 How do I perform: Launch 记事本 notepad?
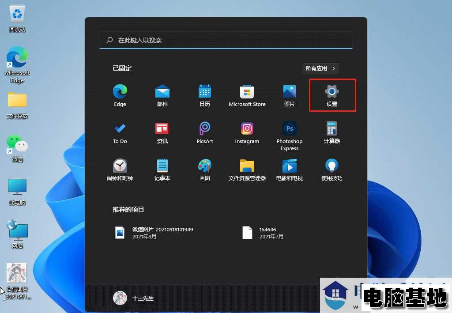[162, 170]
